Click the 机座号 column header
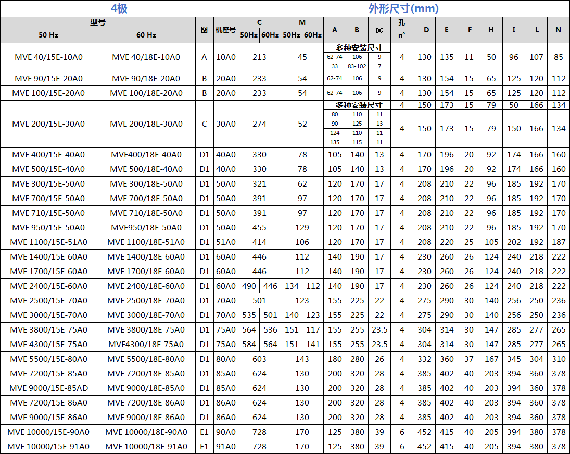The width and height of the screenshot is (570, 454). click(226, 30)
